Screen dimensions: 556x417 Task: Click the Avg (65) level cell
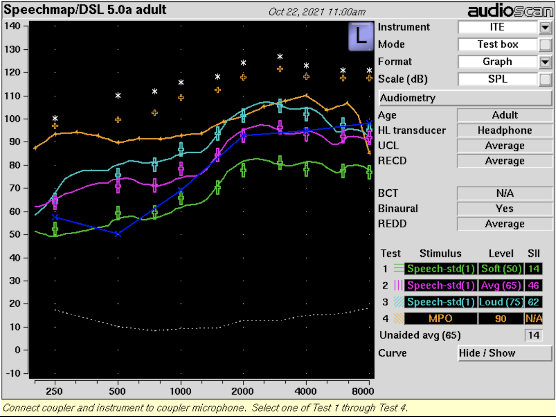[501, 285]
